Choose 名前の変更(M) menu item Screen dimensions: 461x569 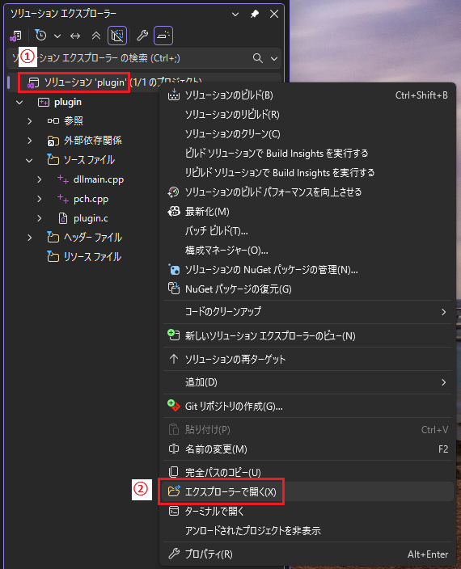(307, 449)
